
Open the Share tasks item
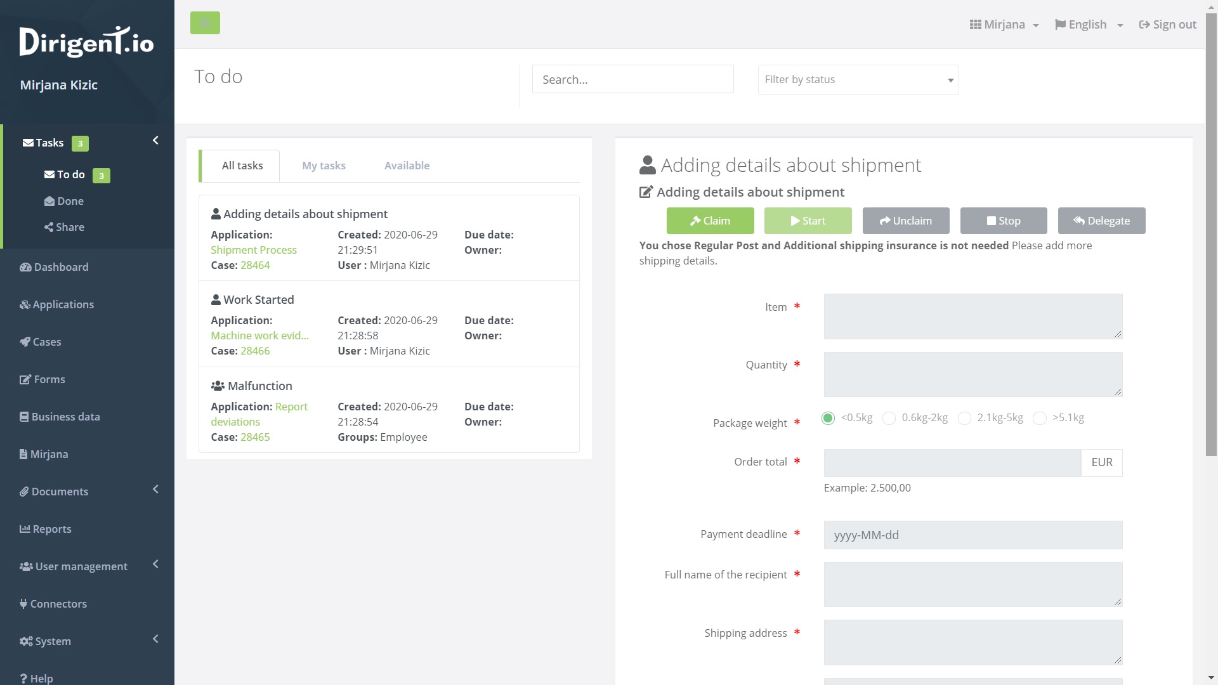click(x=65, y=227)
